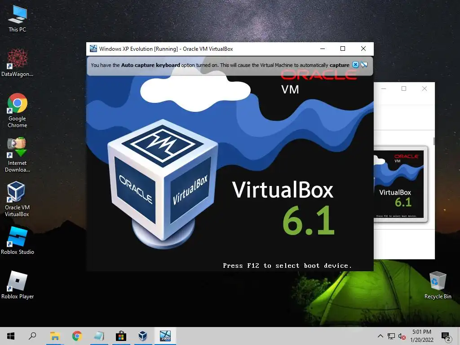460x345 pixels.
Task: Open the This PC desktop icon
Action: point(18,18)
